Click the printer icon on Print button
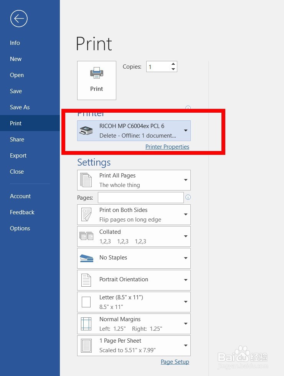Screen dimensions: 284x376 pyautogui.click(x=96, y=73)
